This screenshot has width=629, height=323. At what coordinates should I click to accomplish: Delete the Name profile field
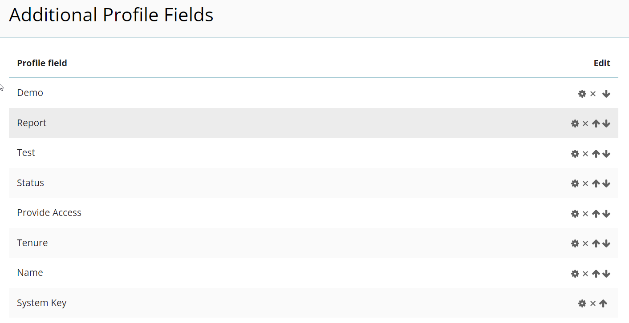coord(585,274)
